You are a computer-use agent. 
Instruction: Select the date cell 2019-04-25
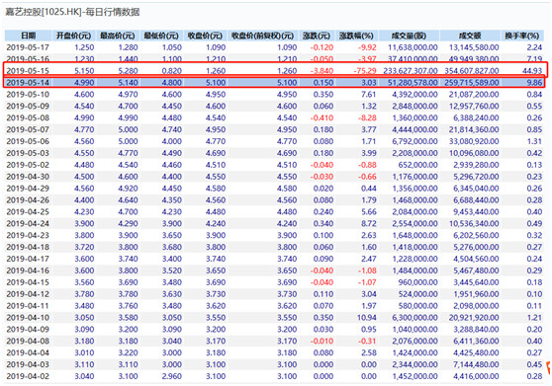[28, 212]
